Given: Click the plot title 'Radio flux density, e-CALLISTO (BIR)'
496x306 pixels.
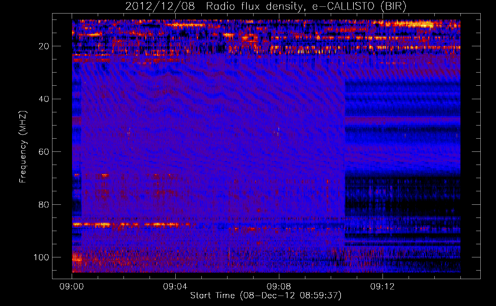Looking at the screenshot, I should 306,6.
